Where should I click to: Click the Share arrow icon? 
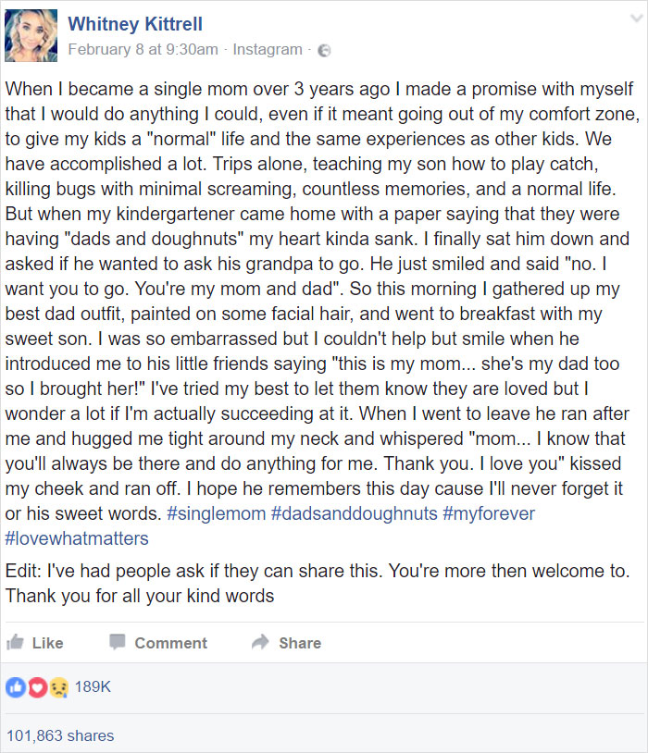click(260, 642)
